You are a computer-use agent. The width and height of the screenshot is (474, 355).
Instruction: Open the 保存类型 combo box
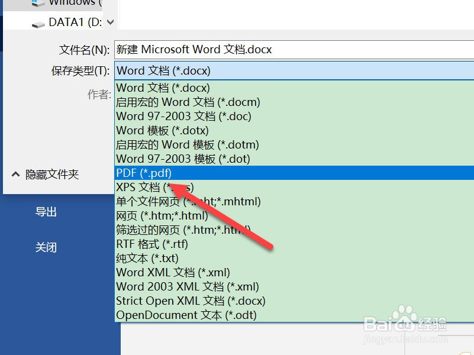click(294, 70)
